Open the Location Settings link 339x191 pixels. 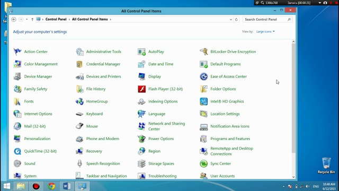pyautogui.click(x=225, y=114)
